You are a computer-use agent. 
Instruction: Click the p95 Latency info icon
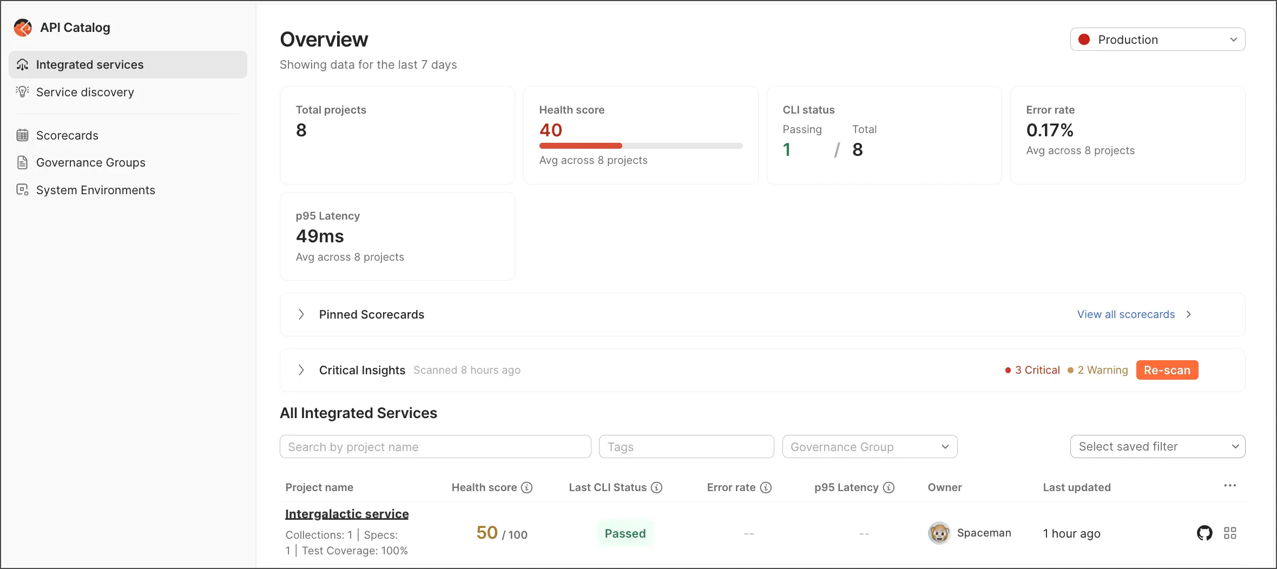tap(888, 487)
